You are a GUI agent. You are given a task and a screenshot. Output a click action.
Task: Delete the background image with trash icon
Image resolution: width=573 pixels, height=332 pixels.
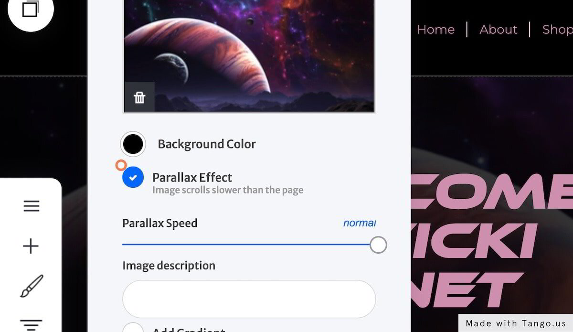pos(139,97)
